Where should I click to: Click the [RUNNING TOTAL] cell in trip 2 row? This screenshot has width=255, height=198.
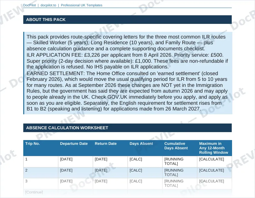(180, 173)
